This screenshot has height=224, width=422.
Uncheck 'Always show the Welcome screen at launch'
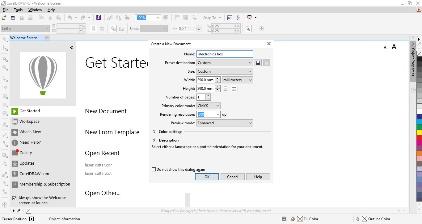[14, 198]
